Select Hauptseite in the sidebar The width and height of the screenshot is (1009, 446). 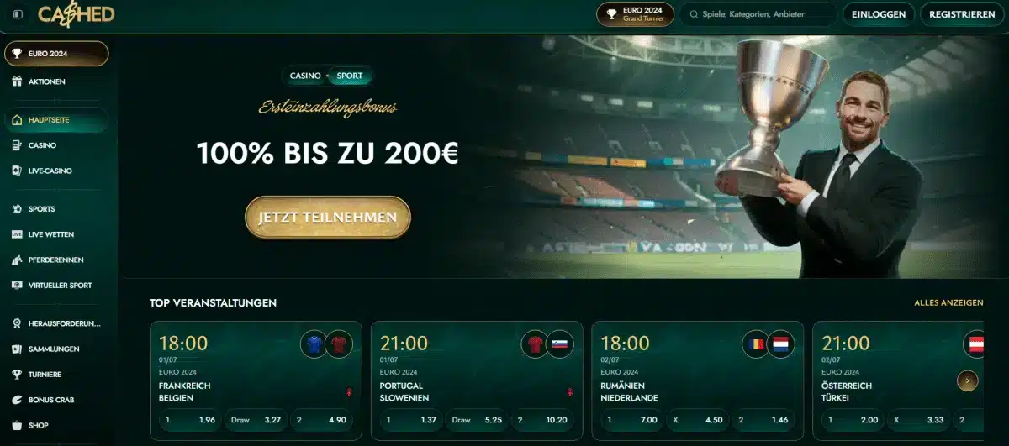pyautogui.click(x=55, y=120)
